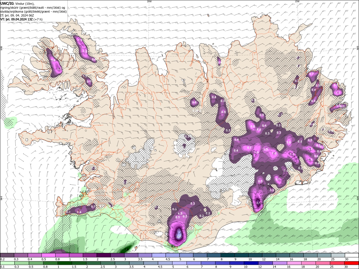The image size is (359, 269).
Task: Click the "1.4" snowfall value on the map
Action: coord(310,160)
